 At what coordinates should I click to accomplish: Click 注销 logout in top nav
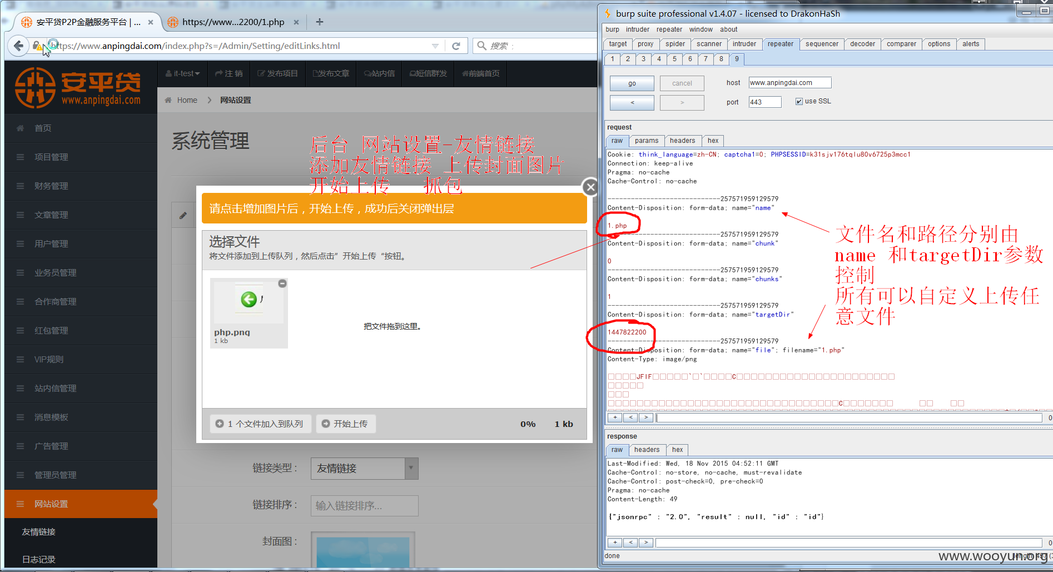point(229,73)
